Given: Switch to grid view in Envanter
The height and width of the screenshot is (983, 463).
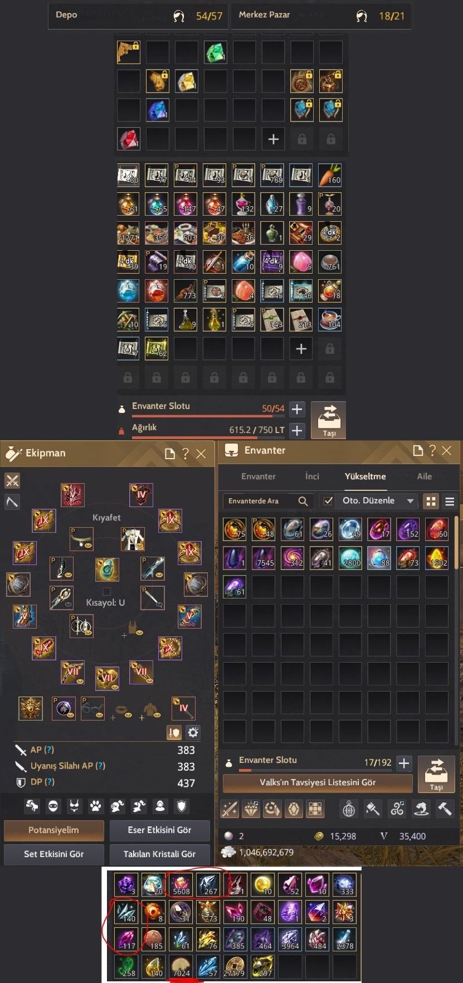Looking at the screenshot, I should pyautogui.click(x=431, y=501).
